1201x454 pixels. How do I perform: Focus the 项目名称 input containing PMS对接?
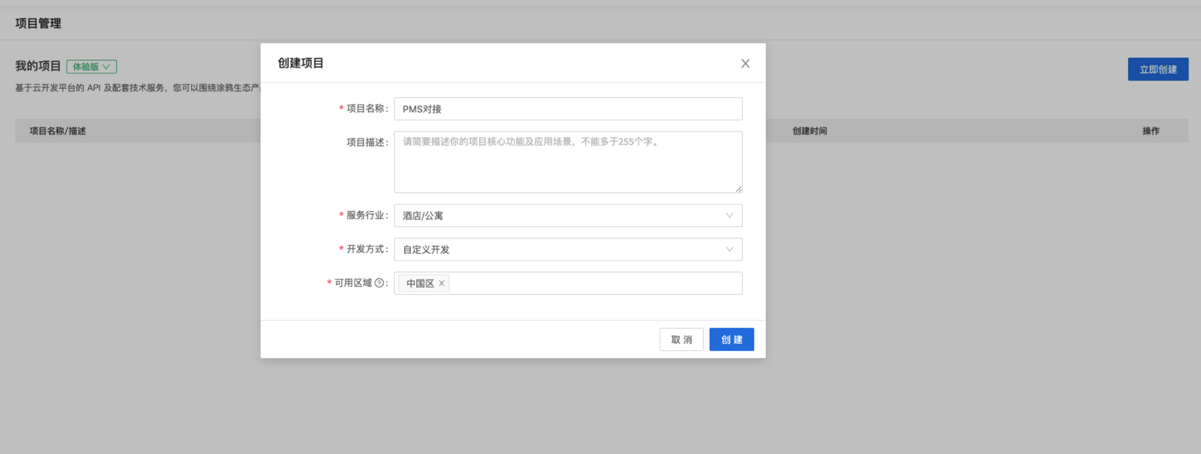click(568, 109)
